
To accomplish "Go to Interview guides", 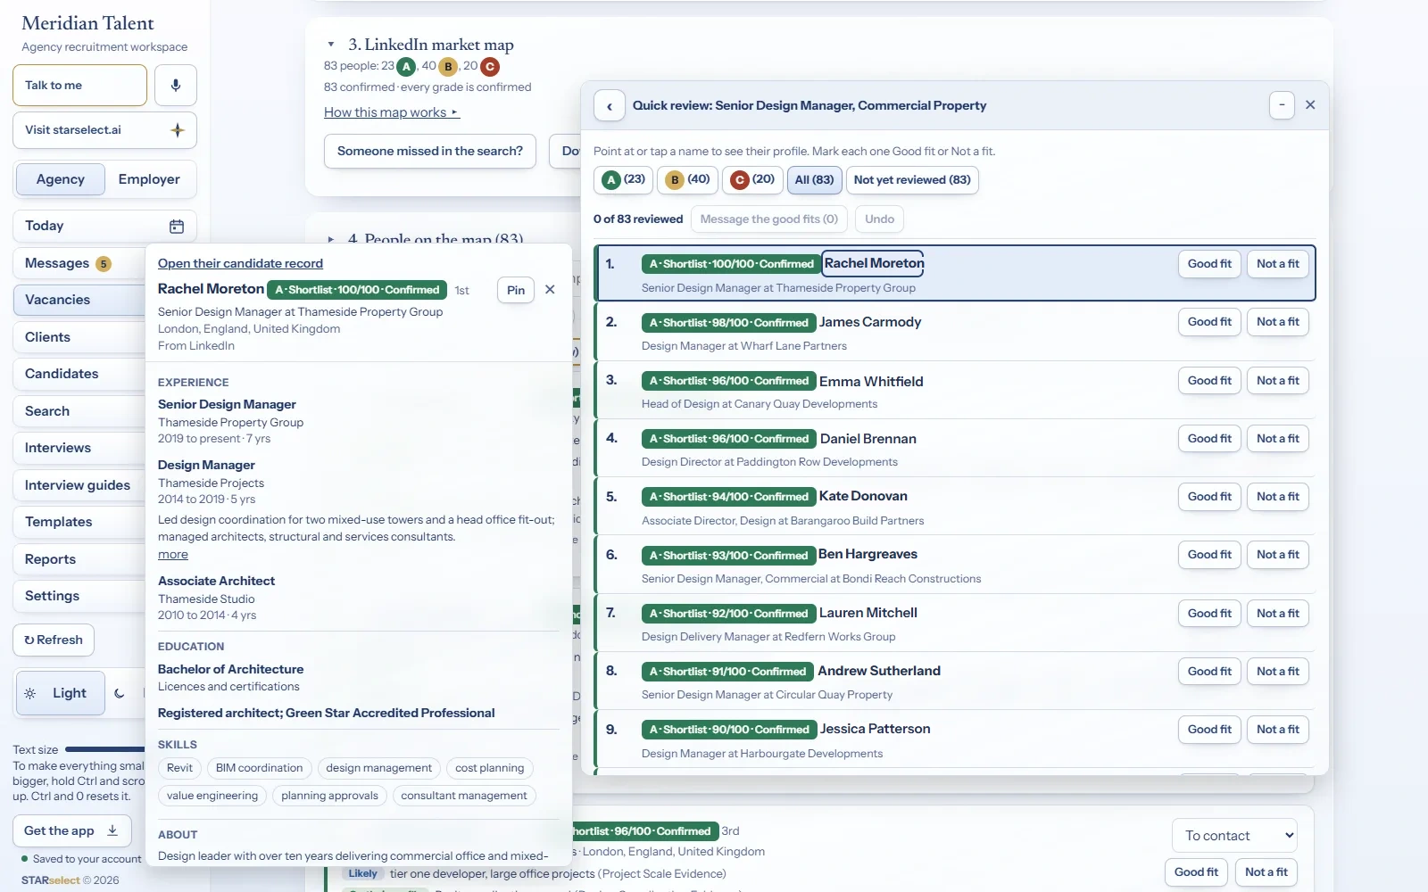I will tap(79, 485).
